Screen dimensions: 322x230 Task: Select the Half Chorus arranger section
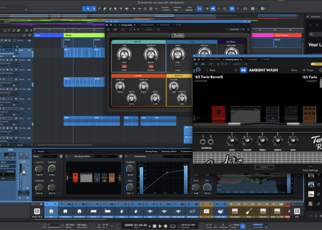(288, 35)
